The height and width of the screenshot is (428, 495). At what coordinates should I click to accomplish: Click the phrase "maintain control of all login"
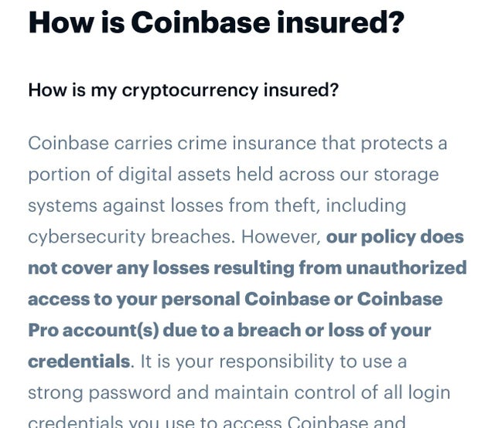[x=333, y=392]
